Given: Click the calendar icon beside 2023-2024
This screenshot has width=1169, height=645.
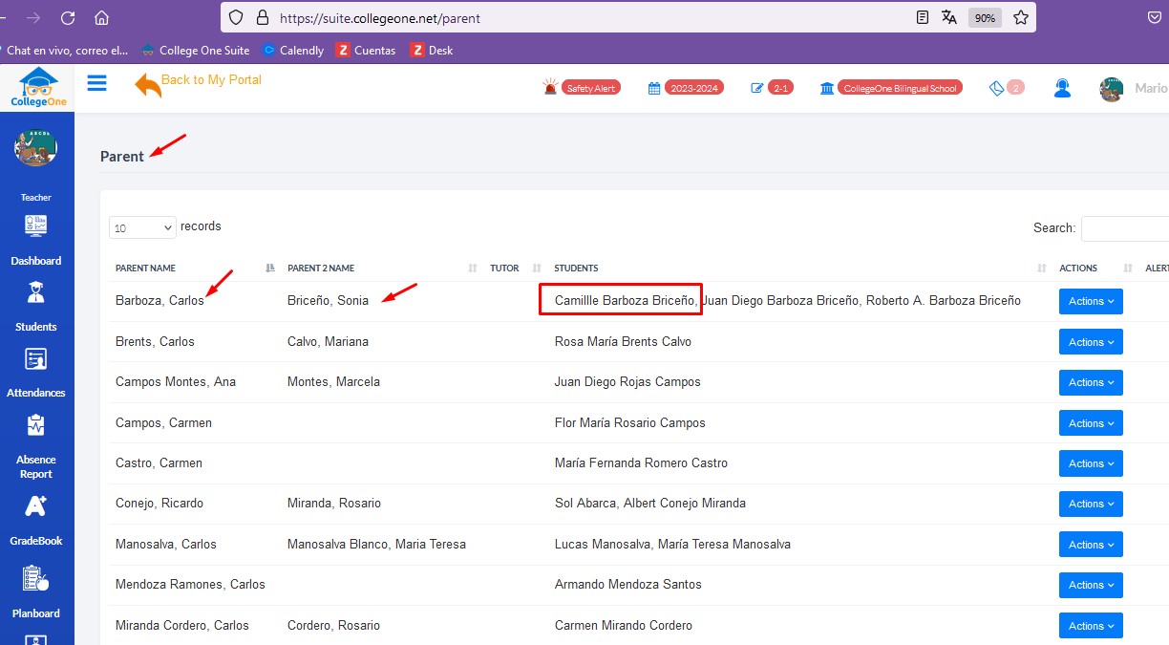Looking at the screenshot, I should [x=654, y=88].
